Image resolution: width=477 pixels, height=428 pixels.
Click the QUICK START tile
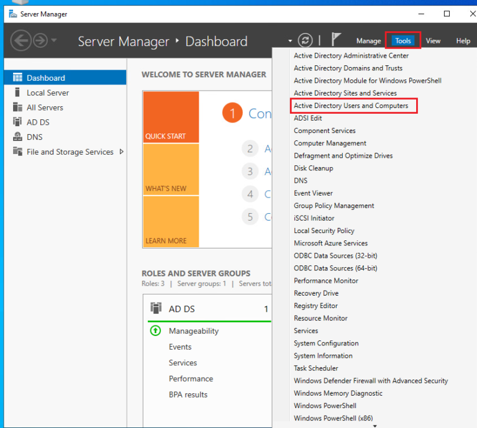[171, 117]
